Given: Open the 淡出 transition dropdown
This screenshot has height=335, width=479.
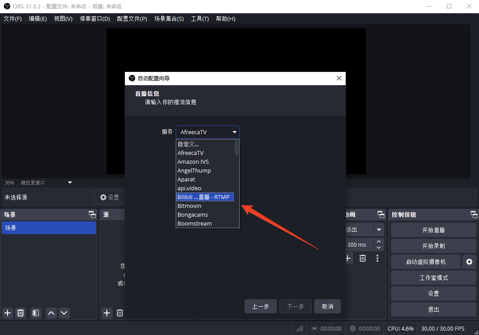Looking at the screenshot, I should 378,230.
